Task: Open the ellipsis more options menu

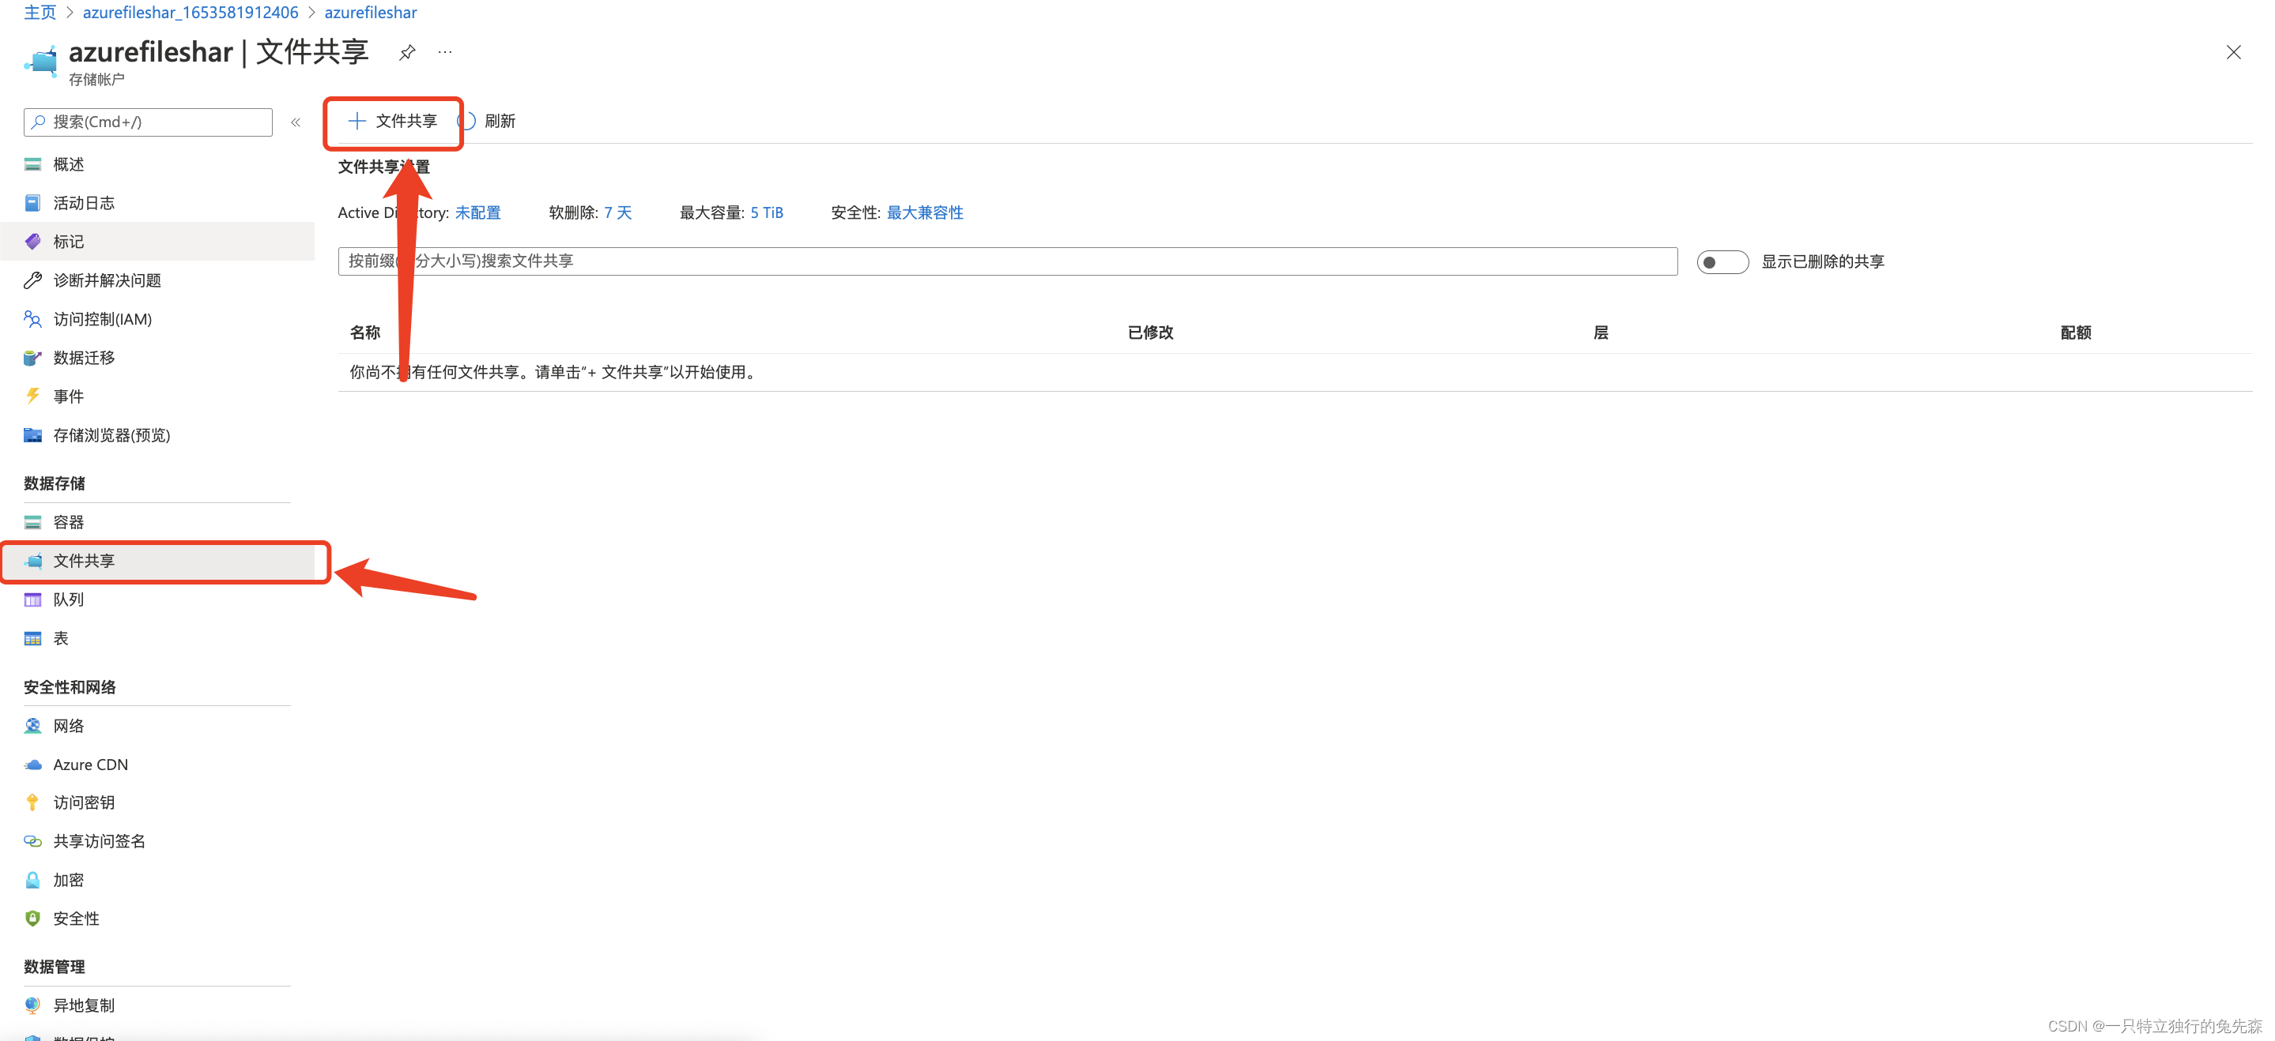Action: pyautogui.click(x=445, y=52)
